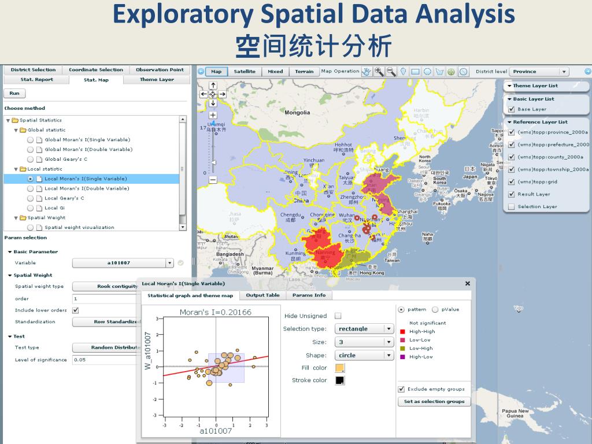This screenshot has height=444, width=592.
Task: Click the green globe map tool
Action: click(451, 71)
